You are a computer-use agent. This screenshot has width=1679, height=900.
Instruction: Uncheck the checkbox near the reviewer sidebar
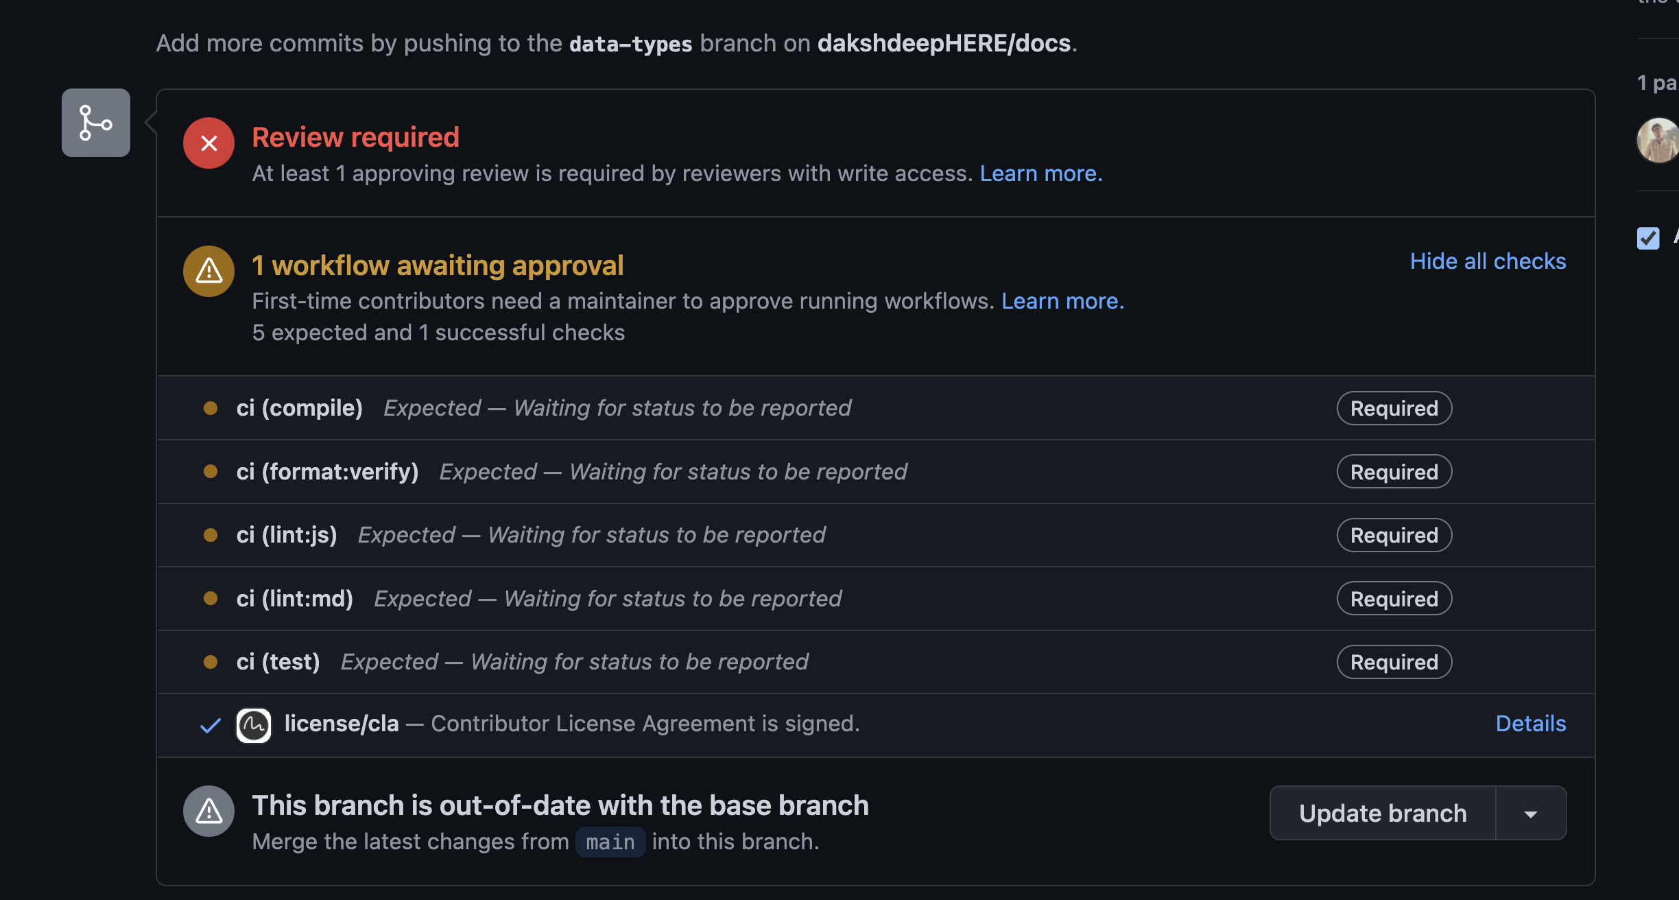point(1648,239)
